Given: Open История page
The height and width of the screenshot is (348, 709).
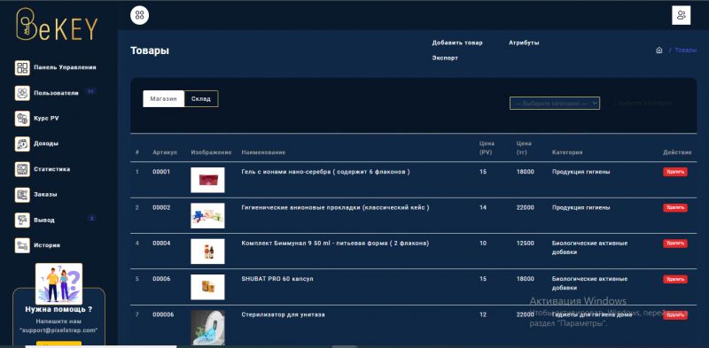Looking at the screenshot, I should coord(47,245).
